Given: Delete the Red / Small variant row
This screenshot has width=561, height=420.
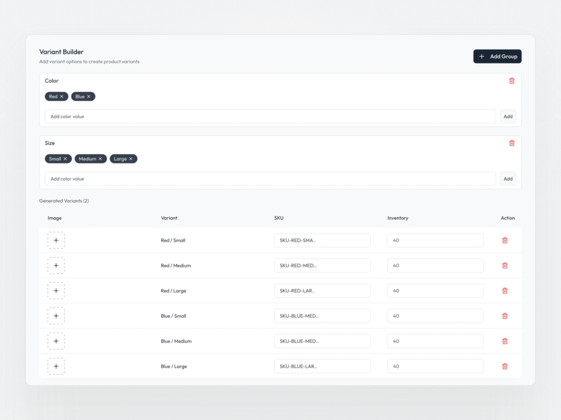Looking at the screenshot, I should (505, 241).
